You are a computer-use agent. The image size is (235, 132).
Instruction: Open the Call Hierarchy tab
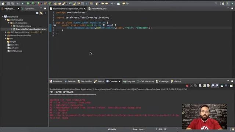pyautogui.click(x=145, y=81)
